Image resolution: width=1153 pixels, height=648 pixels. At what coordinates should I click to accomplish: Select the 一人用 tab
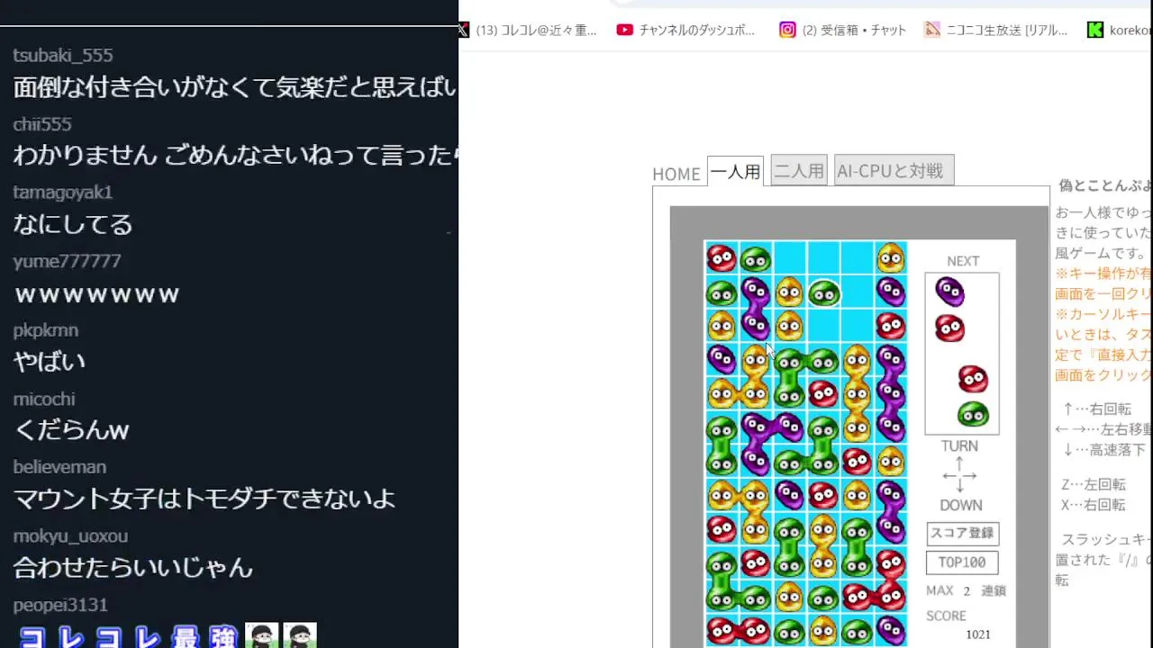pyautogui.click(x=736, y=171)
